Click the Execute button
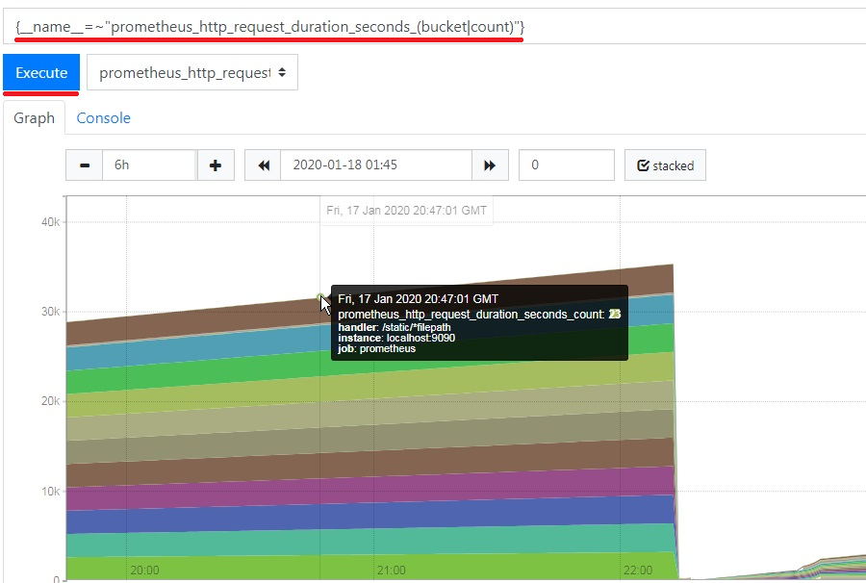The height and width of the screenshot is (583, 866). click(41, 72)
